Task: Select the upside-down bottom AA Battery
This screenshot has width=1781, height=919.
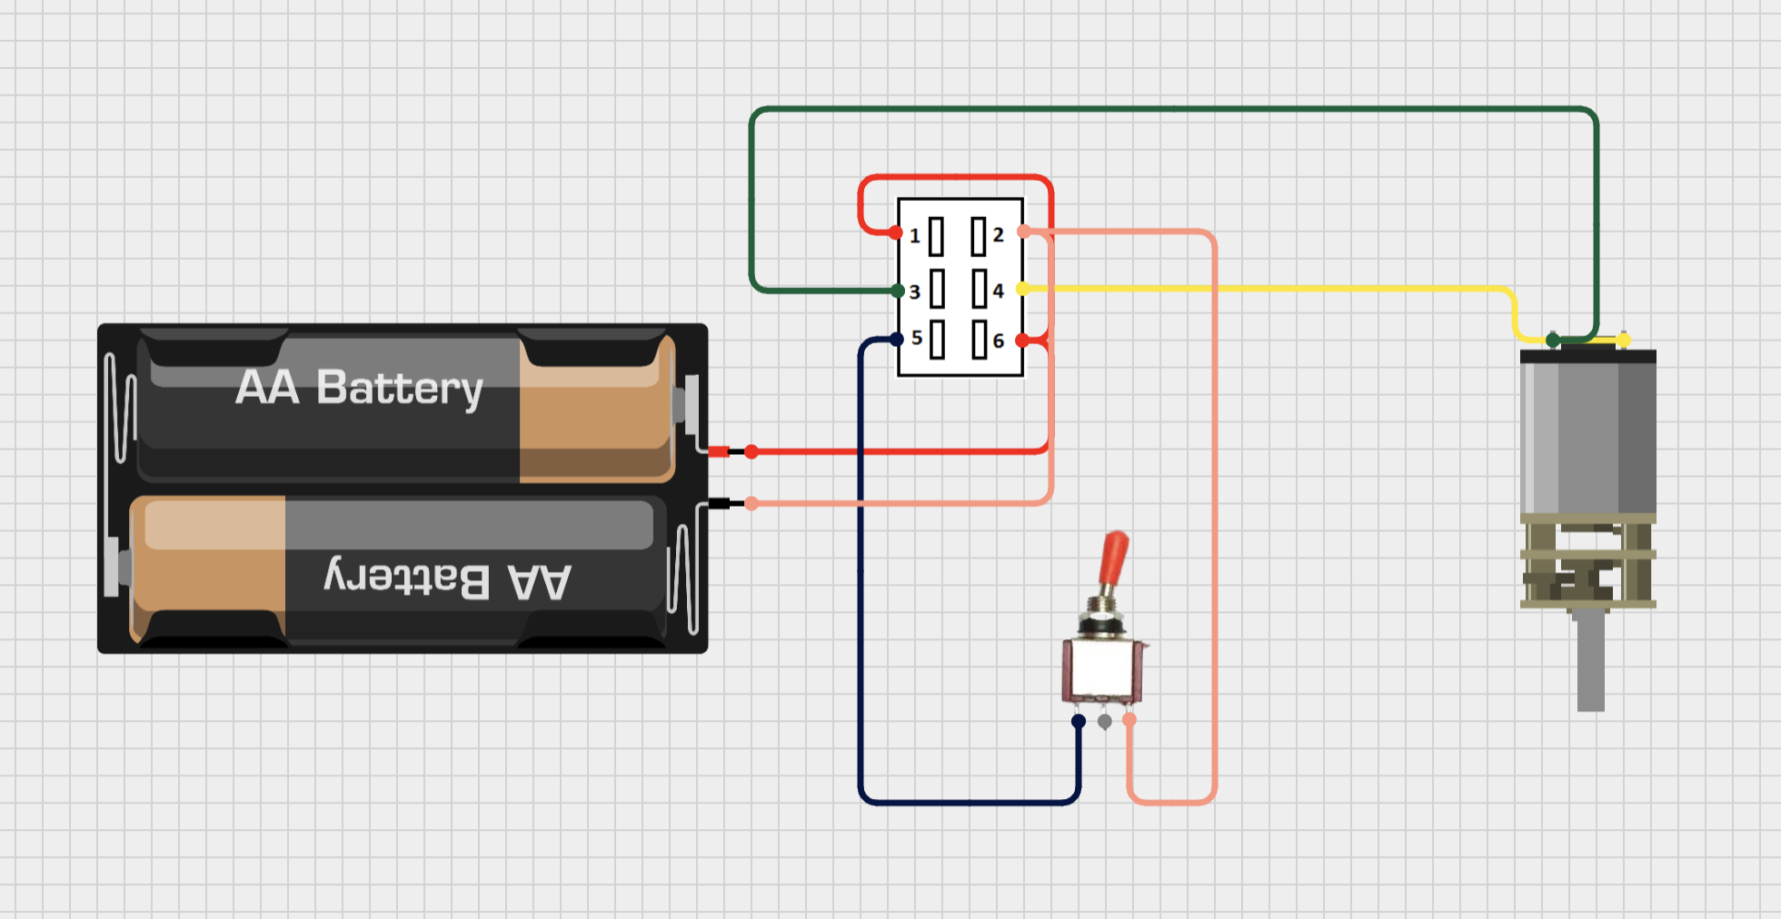Action: (x=400, y=569)
